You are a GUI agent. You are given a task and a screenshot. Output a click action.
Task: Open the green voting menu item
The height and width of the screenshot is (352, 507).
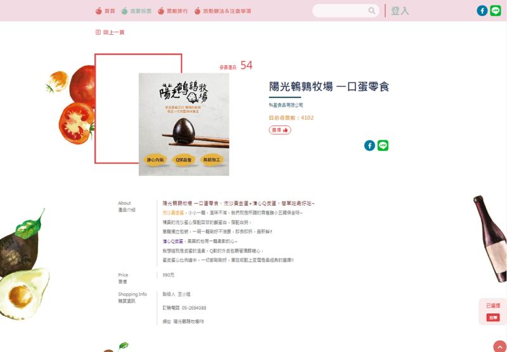click(136, 11)
